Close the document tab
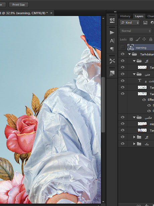The height and width of the screenshot is (206, 154). [51, 13]
